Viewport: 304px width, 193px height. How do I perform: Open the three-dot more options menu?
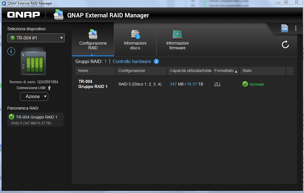(x=296, y=28)
